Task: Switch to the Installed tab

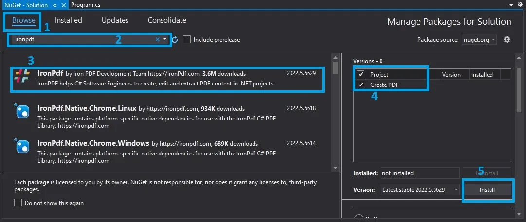Action: [x=69, y=20]
